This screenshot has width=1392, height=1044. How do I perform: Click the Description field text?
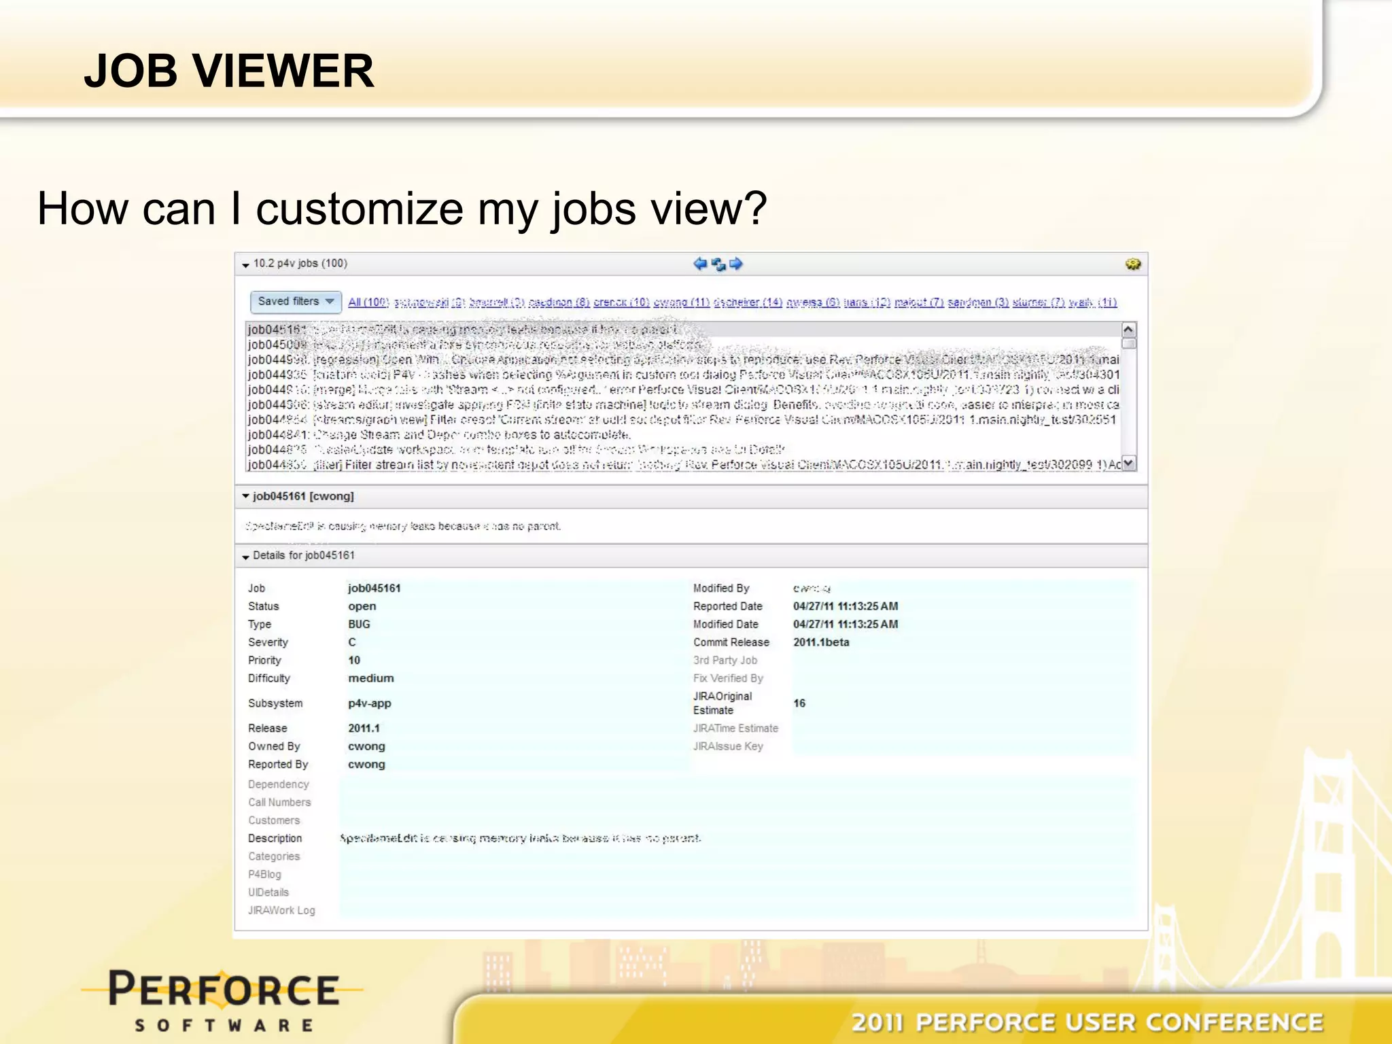[x=521, y=838]
